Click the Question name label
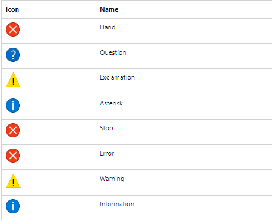This screenshot has height=221, width=273. [113, 52]
